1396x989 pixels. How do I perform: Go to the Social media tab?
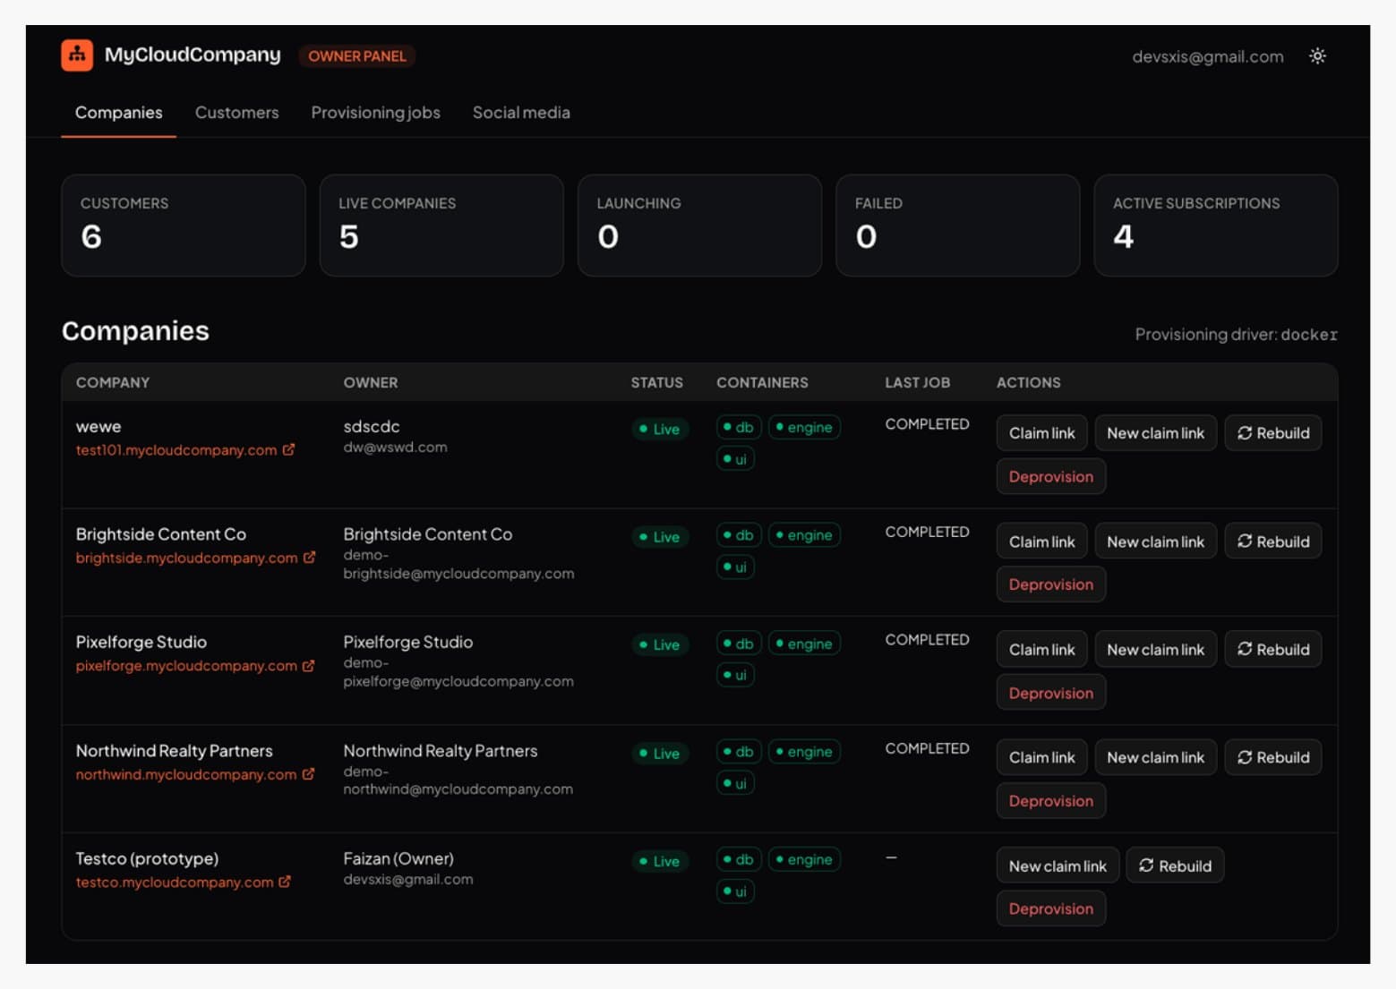coord(521,113)
